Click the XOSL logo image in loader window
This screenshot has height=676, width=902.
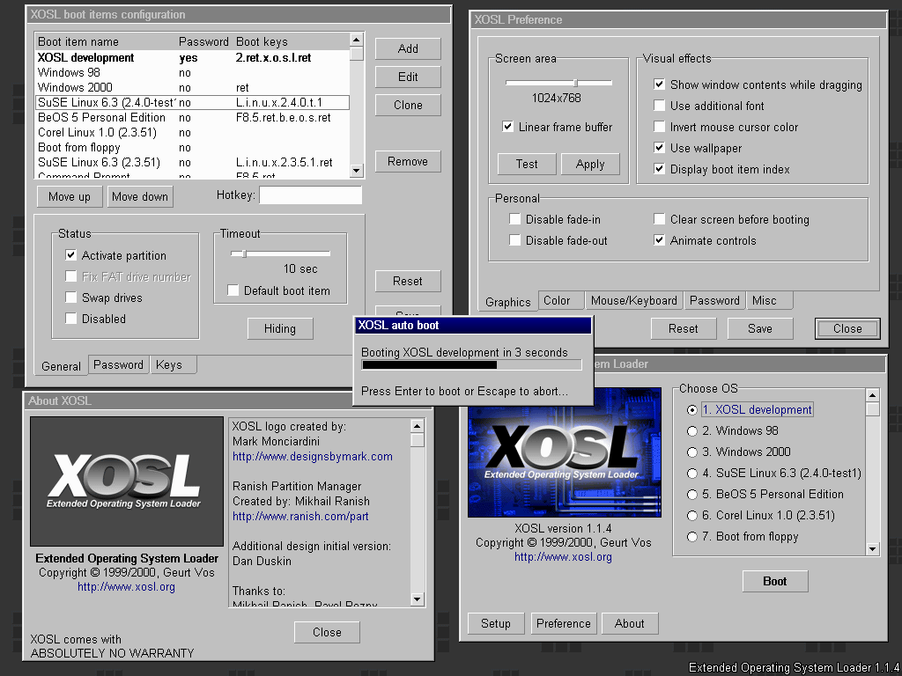click(564, 453)
